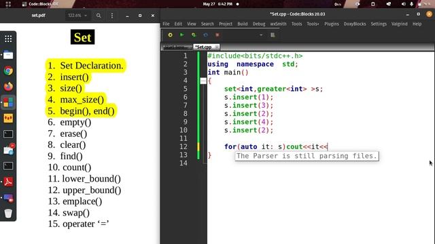Open the wxSmith menu
The width and height of the screenshot is (435, 244).
(x=278, y=24)
